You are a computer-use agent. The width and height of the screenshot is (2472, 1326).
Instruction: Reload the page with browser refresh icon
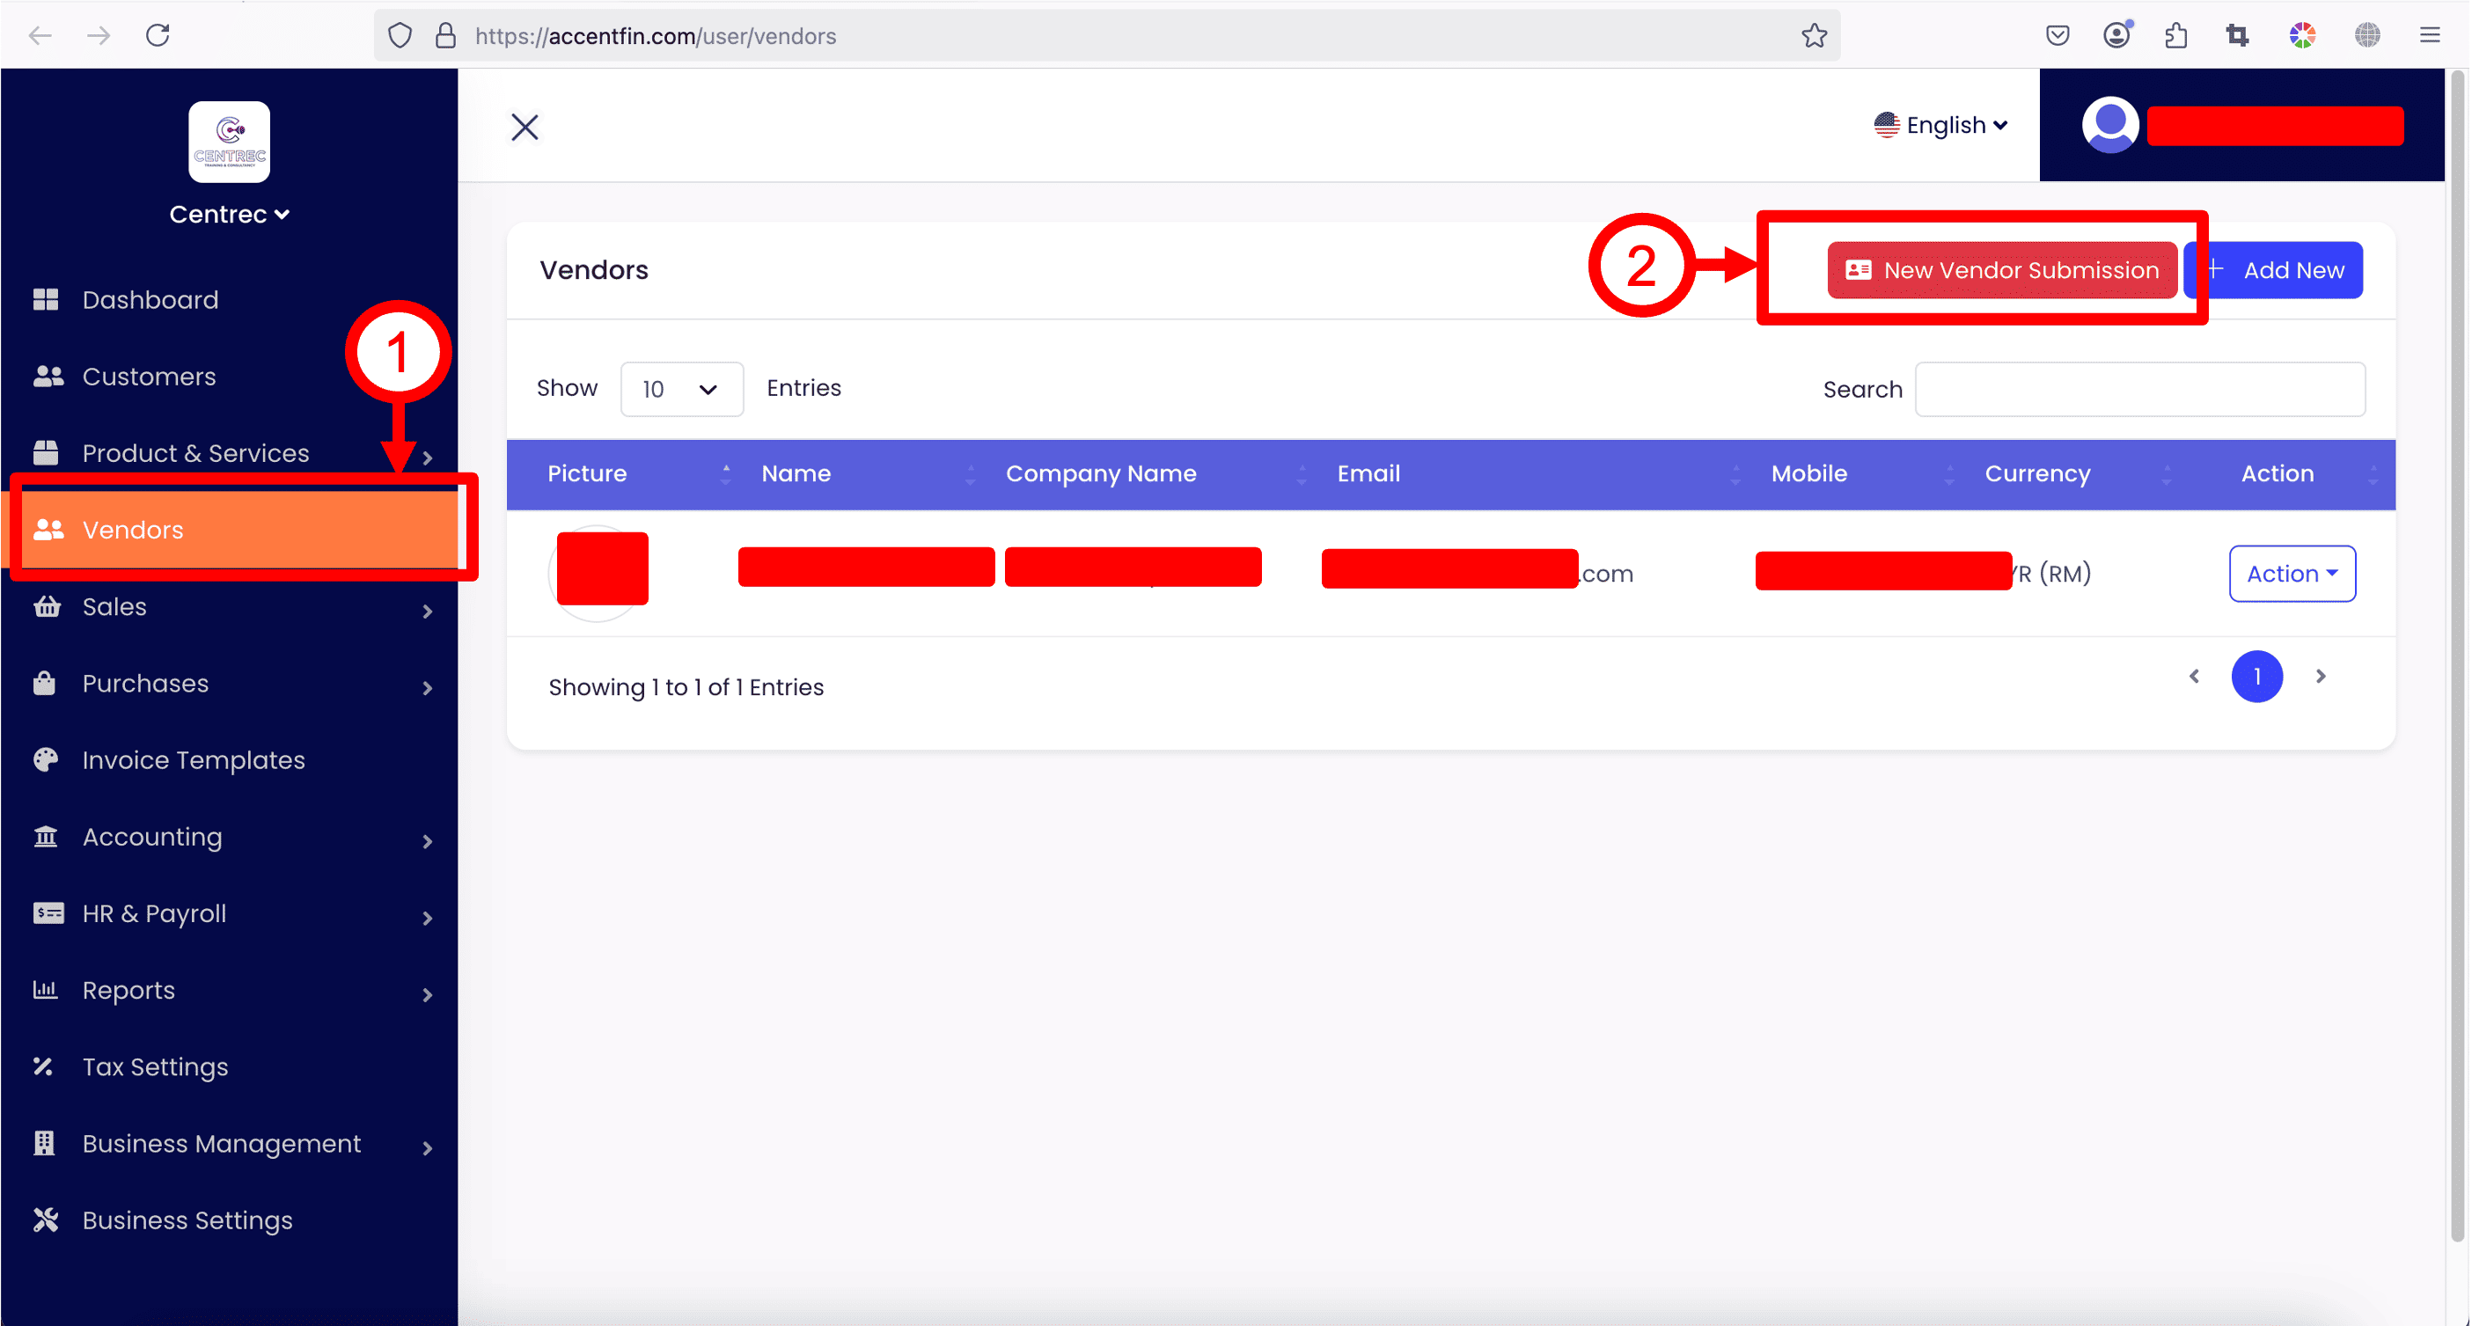[x=158, y=35]
